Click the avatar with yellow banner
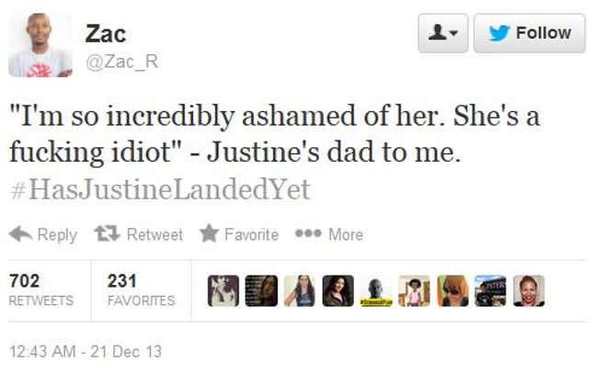This screenshot has height=385, width=593. (376, 290)
